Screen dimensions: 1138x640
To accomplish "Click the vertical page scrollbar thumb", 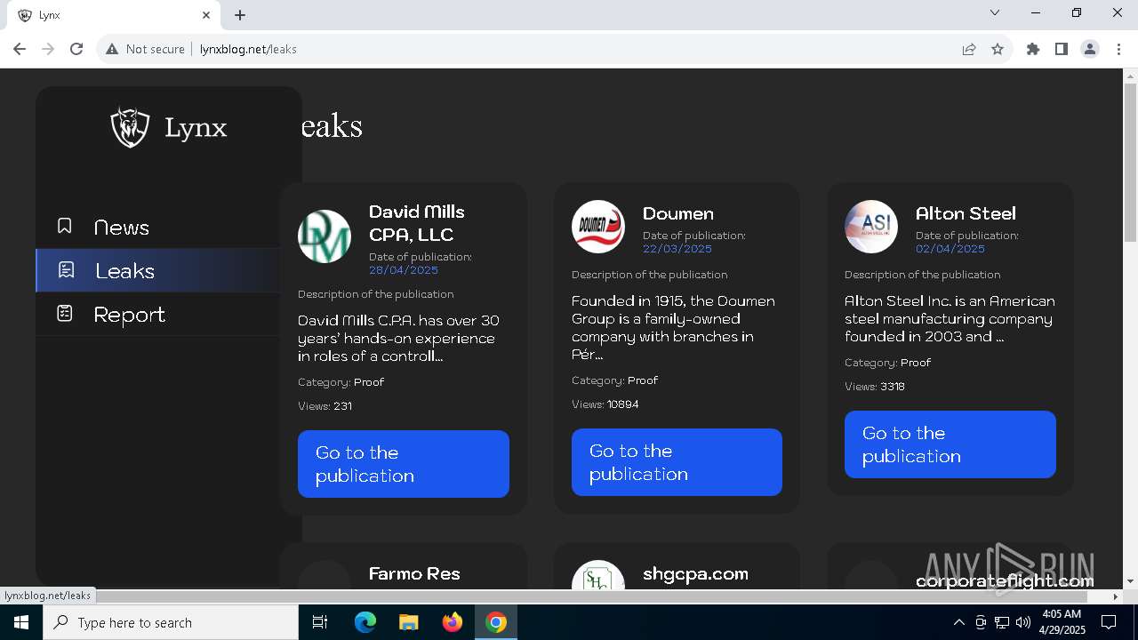I will coord(1130,162).
